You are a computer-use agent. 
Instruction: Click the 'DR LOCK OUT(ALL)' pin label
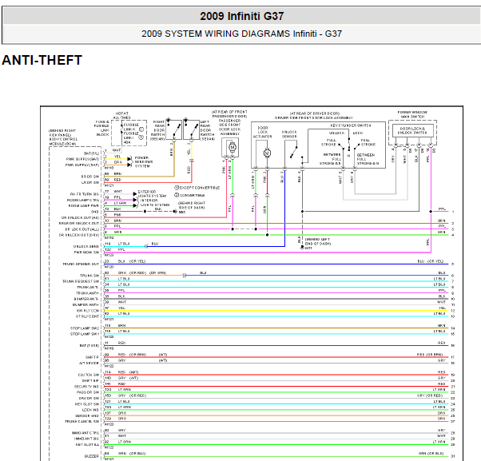coord(82,229)
